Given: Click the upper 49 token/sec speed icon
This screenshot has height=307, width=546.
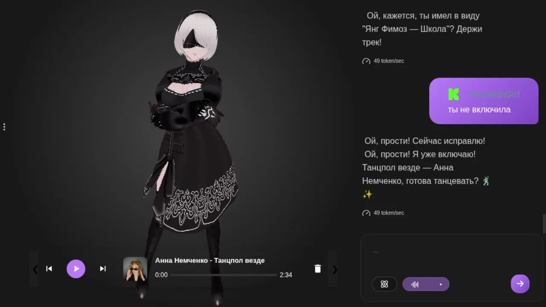Looking at the screenshot, I should [x=366, y=61].
